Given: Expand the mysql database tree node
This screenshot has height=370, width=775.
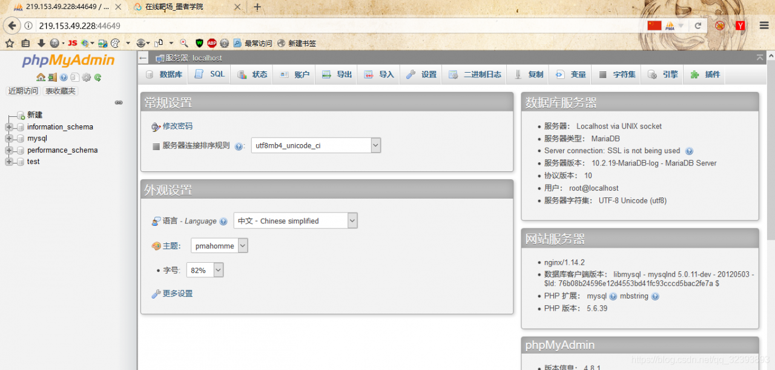Looking at the screenshot, I should 8,139.
